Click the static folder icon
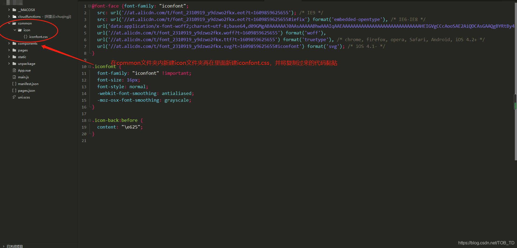This screenshot has height=248, width=517. point(14,57)
